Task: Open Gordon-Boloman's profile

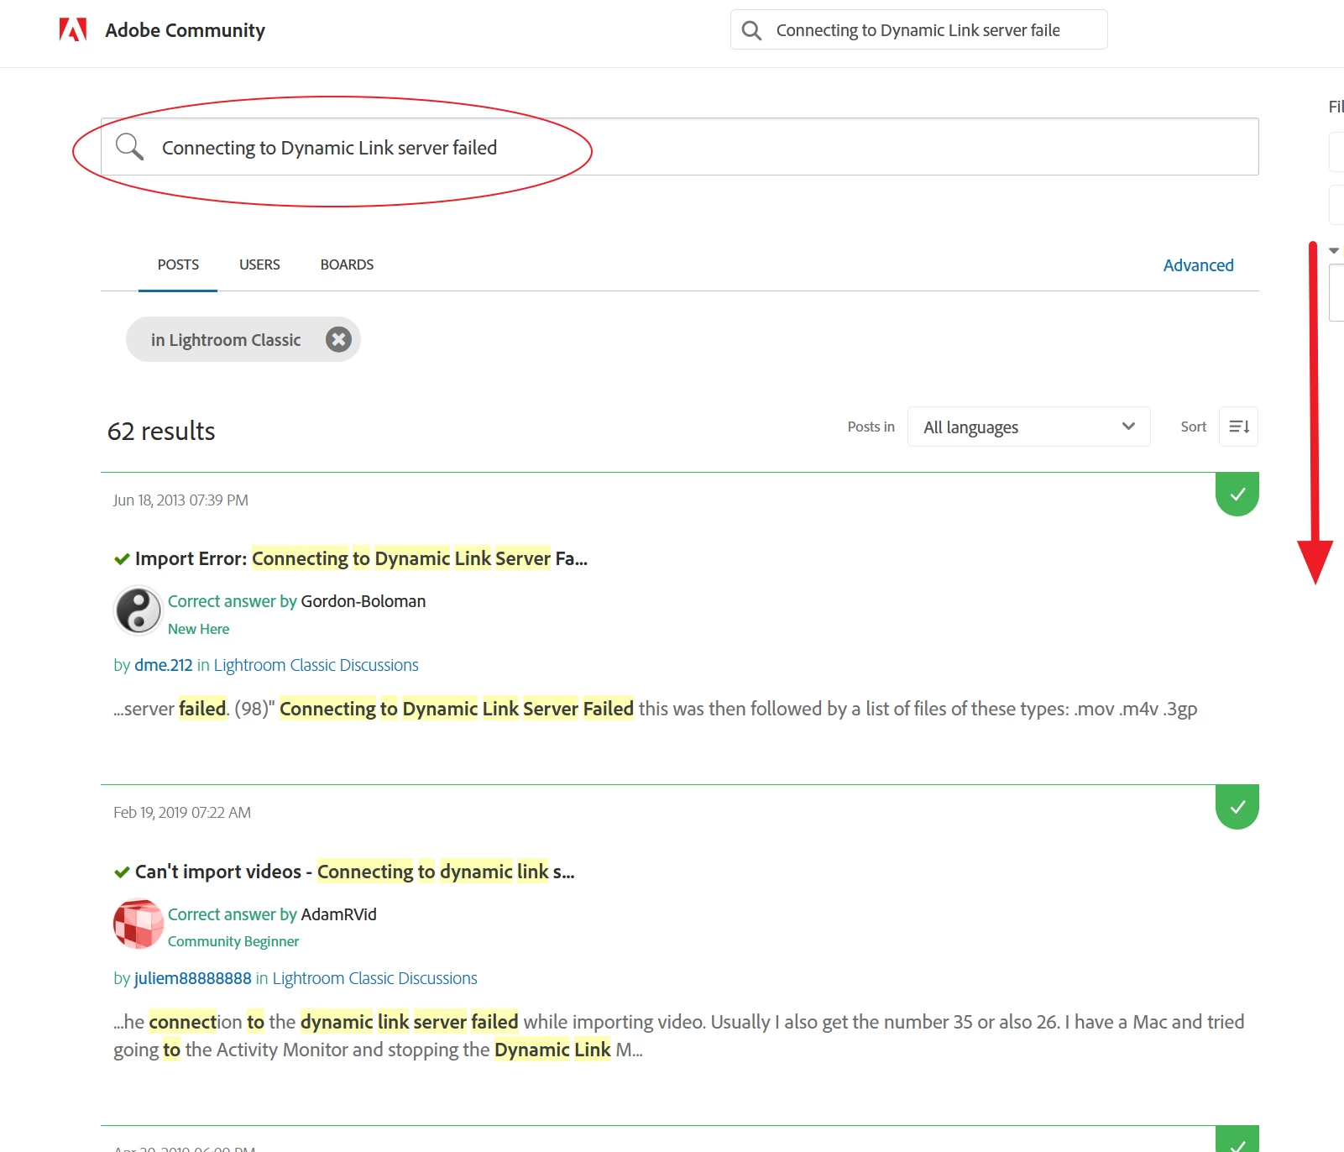Action: (x=363, y=601)
